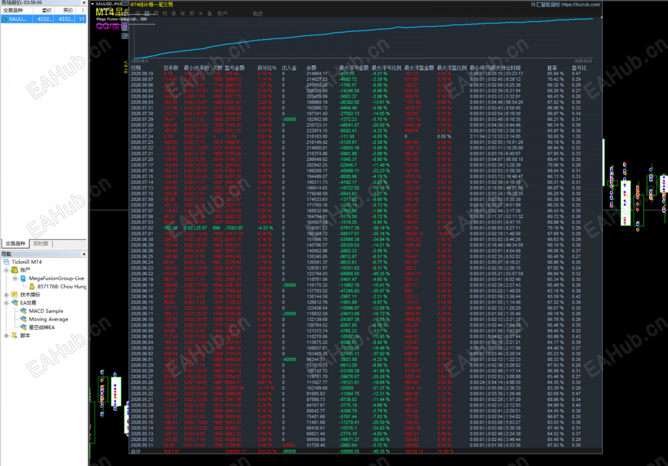Select the 季 period tab in statistics panel

[x=174, y=13]
